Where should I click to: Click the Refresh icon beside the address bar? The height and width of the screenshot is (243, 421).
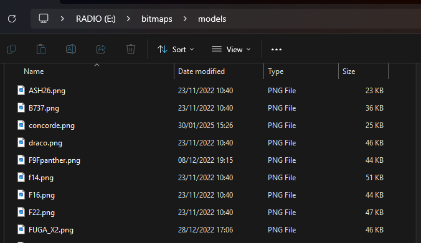[x=12, y=19]
